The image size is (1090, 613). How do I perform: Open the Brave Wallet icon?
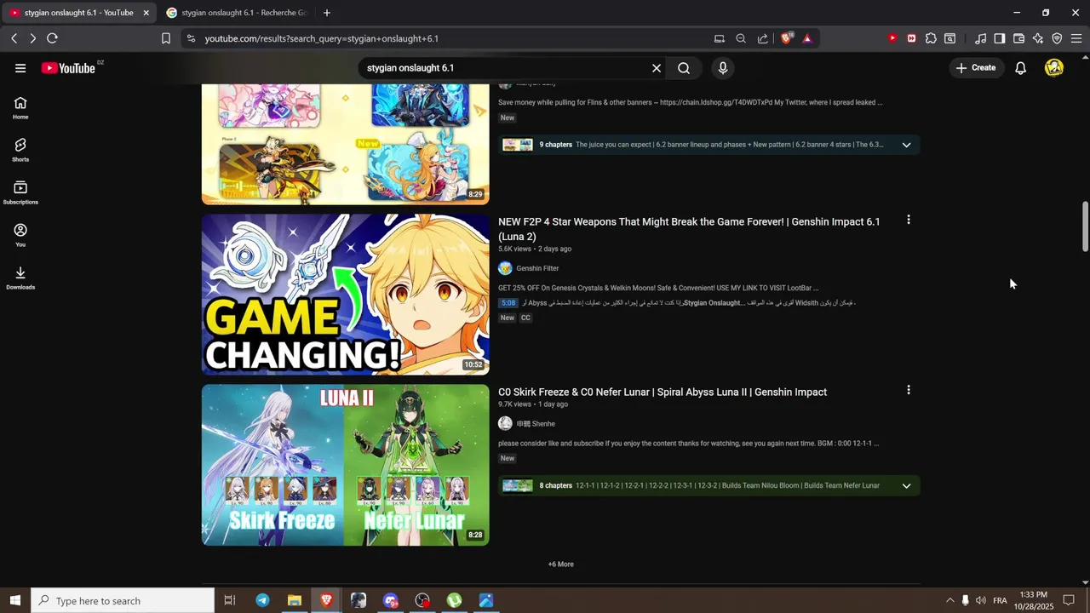tap(1018, 38)
